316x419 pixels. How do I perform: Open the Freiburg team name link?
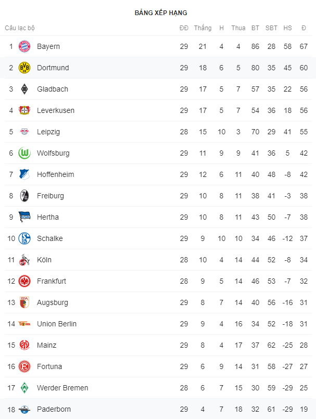pyautogui.click(x=50, y=196)
